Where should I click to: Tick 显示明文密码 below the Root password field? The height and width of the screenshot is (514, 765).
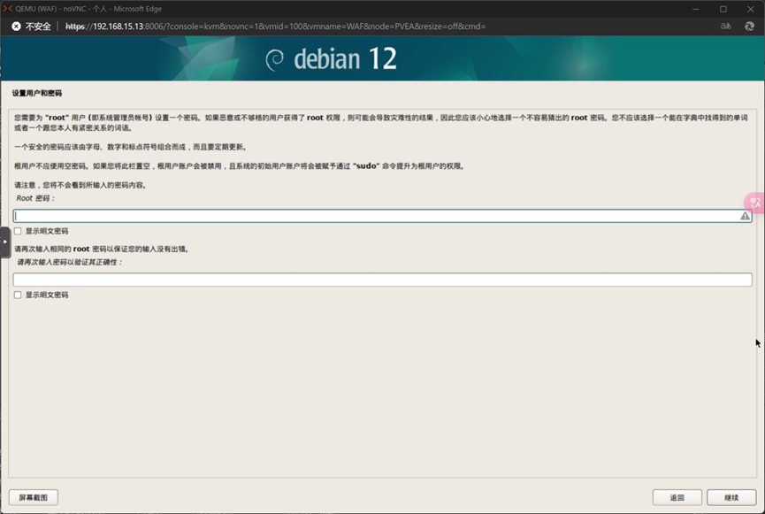click(x=18, y=231)
